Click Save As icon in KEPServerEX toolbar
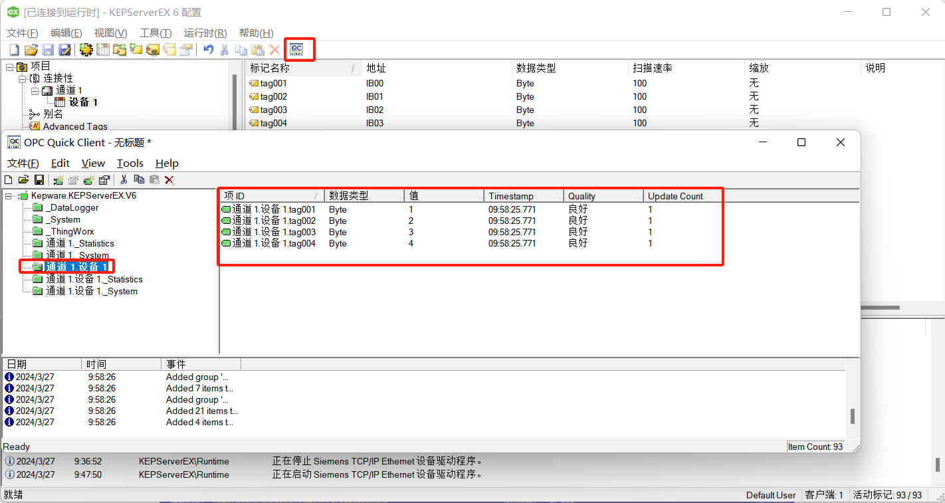Viewport: 945px width, 503px height. pyautogui.click(x=64, y=50)
